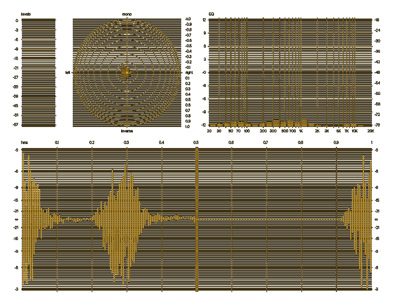Click the 20K label on the EQ axis
This screenshot has width=393, height=307.
(x=371, y=131)
